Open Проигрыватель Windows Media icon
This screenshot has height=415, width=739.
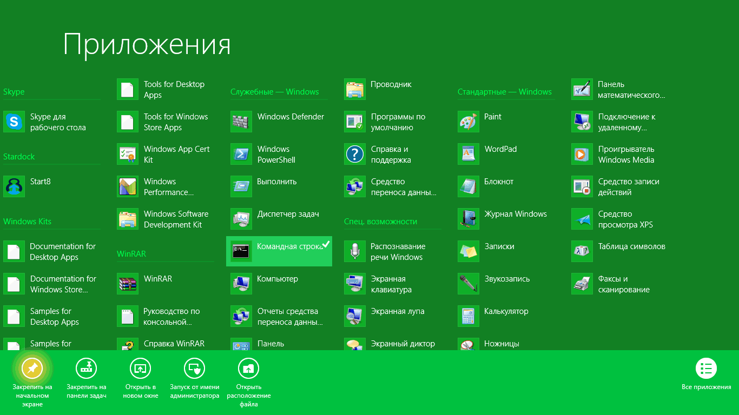click(x=582, y=155)
